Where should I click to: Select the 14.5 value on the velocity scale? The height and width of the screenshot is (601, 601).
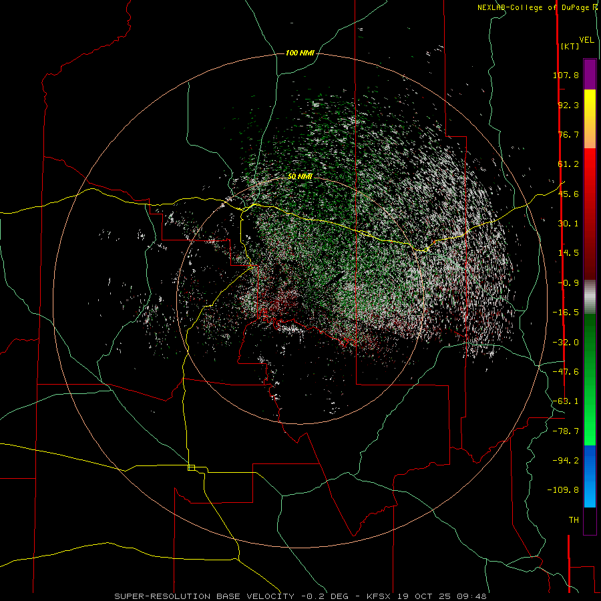point(568,253)
